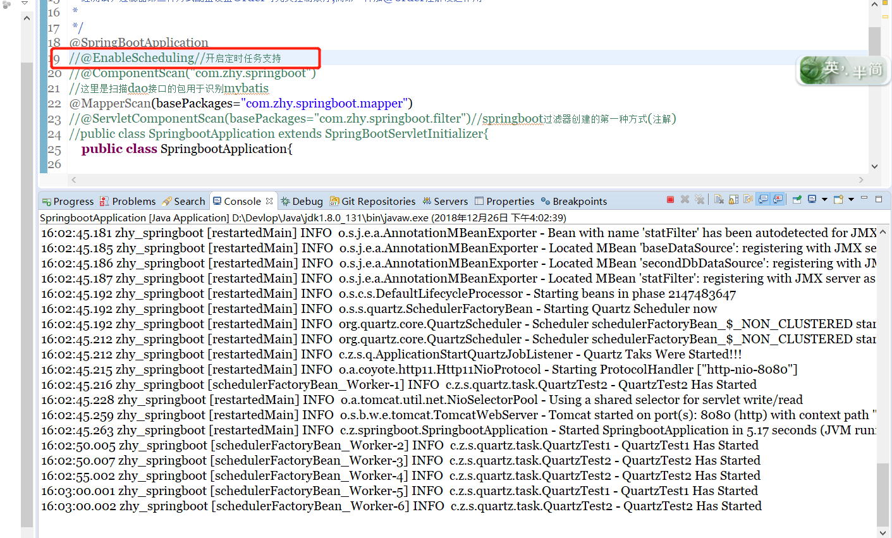Terminate the running SpringbootApplication process
This screenshot has width=892, height=538.
(670, 199)
